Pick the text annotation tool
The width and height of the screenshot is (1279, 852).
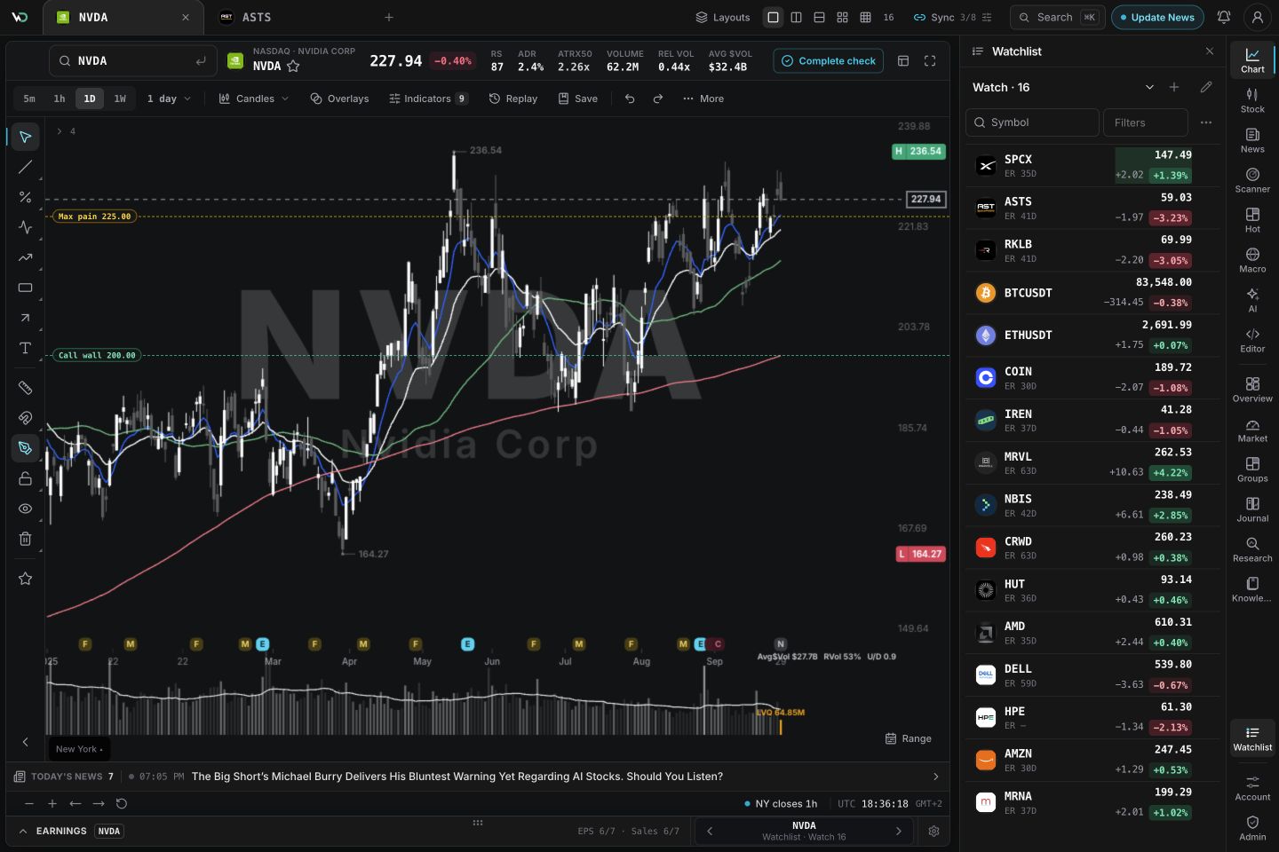[x=25, y=348]
